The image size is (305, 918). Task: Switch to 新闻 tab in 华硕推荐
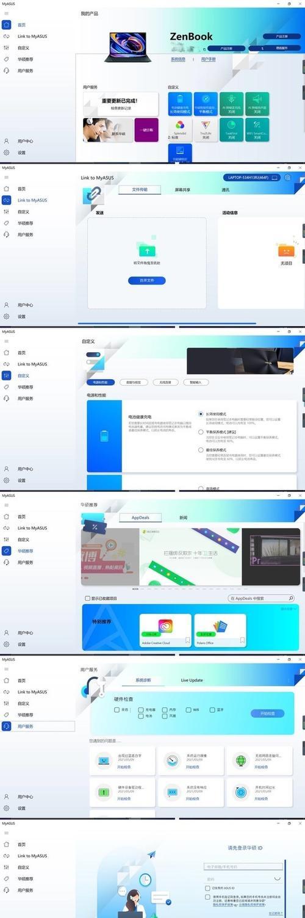184,517
